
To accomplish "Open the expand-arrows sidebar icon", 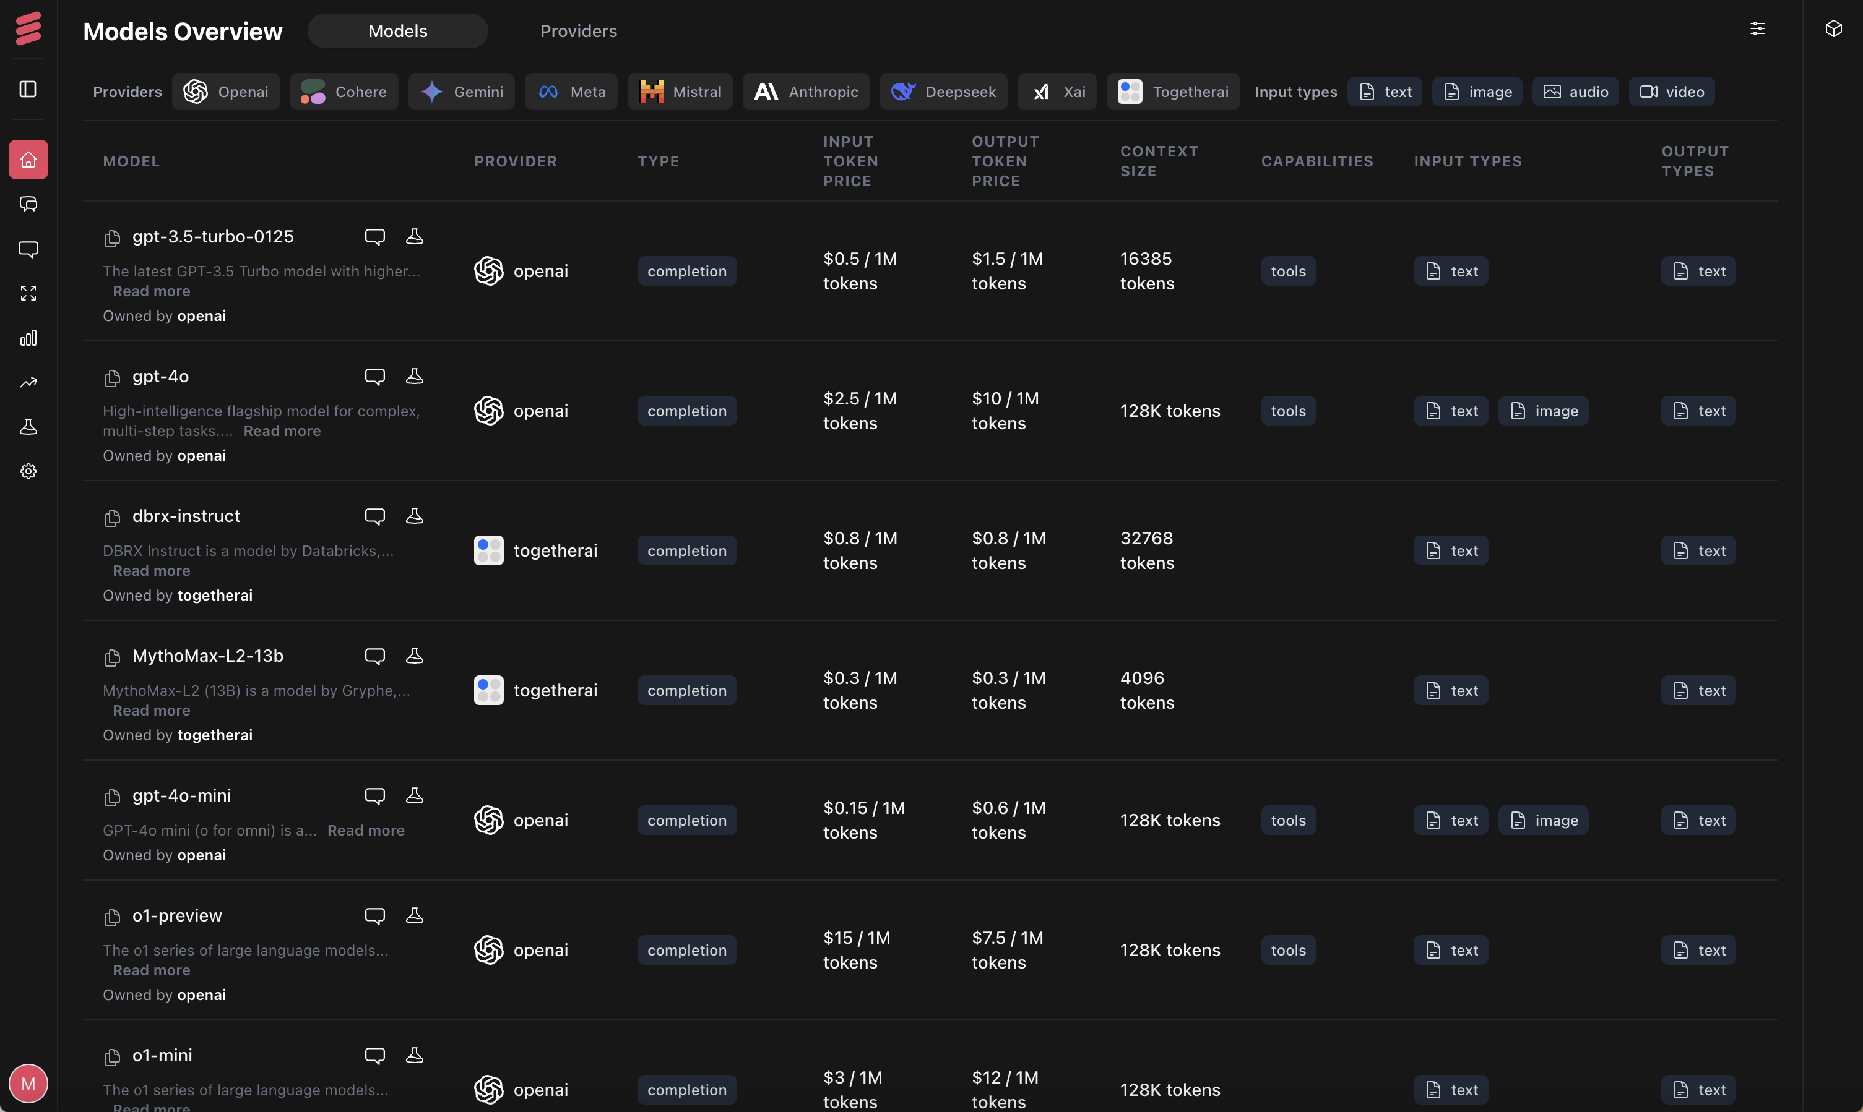I will point(28,293).
